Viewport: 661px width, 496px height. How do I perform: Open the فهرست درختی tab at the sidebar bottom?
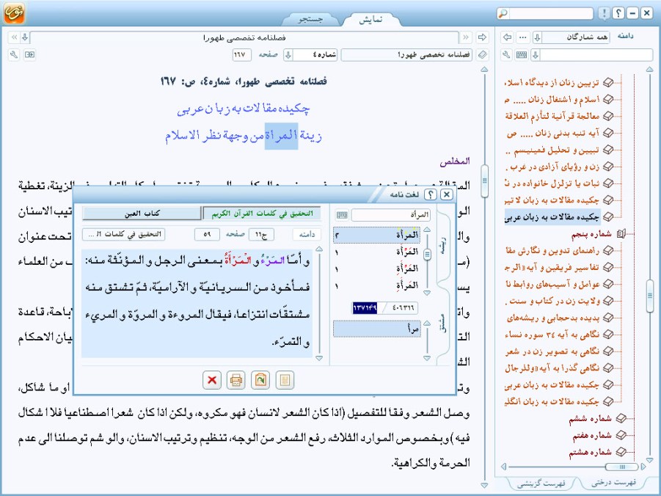coord(614,483)
